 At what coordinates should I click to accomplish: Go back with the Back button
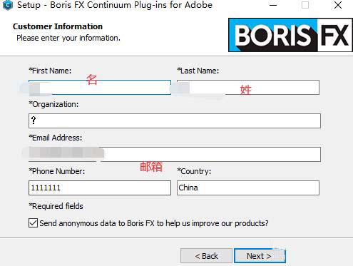click(206, 256)
